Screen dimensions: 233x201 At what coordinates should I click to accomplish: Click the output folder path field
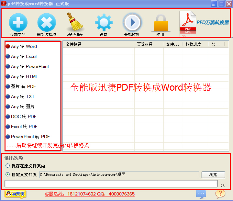[119, 175]
